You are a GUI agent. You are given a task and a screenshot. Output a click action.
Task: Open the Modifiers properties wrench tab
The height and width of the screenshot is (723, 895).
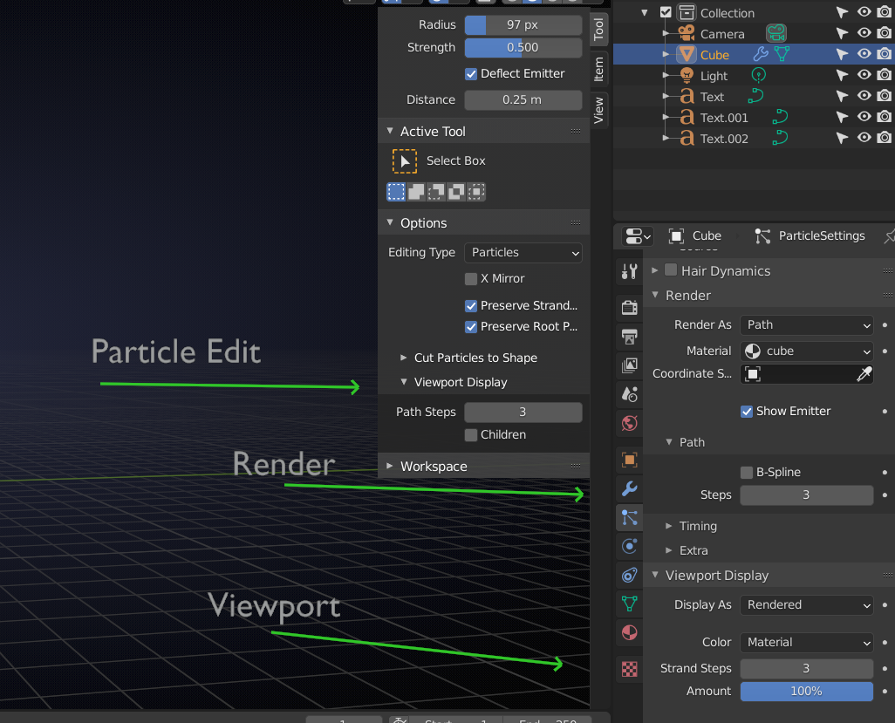(x=629, y=488)
